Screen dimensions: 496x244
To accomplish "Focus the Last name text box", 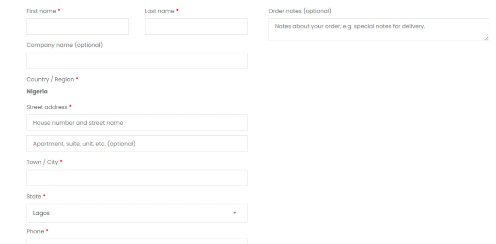I will tap(196, 27).
